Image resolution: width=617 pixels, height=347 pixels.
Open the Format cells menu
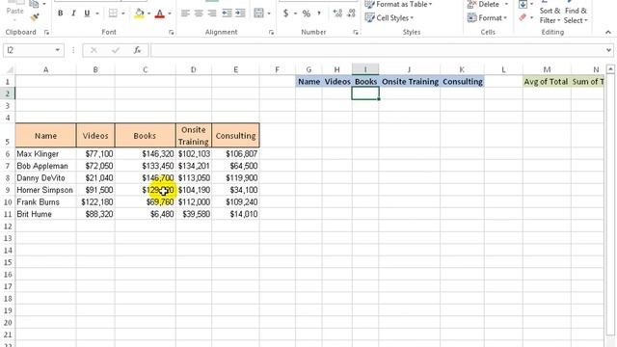click(x=487, y=18)
